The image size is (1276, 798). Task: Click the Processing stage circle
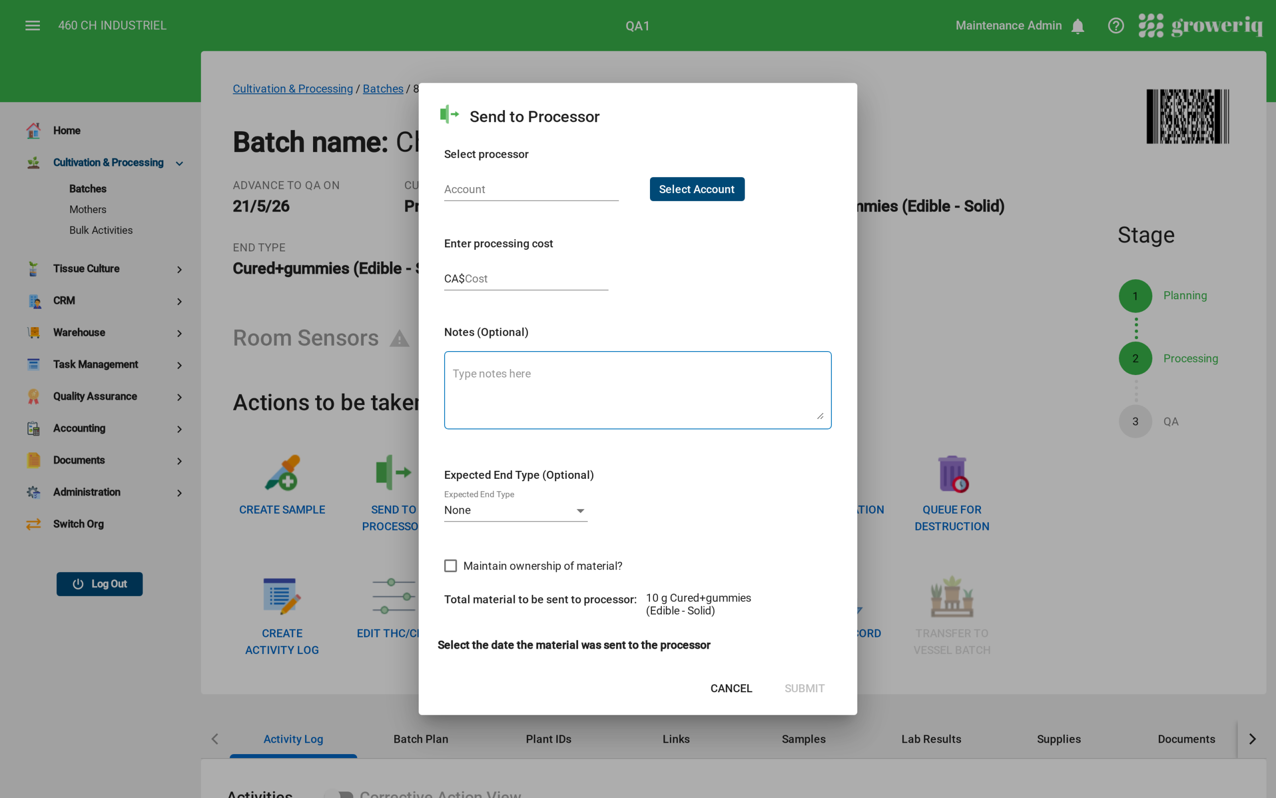tap(1135, 359)
